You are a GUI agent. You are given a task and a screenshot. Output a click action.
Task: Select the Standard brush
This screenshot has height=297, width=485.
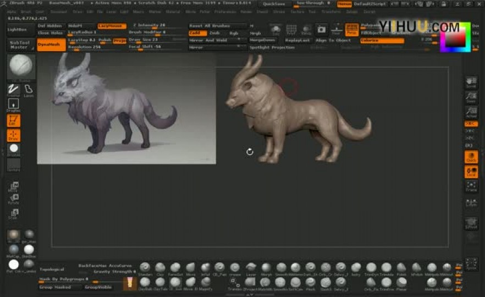145,269
